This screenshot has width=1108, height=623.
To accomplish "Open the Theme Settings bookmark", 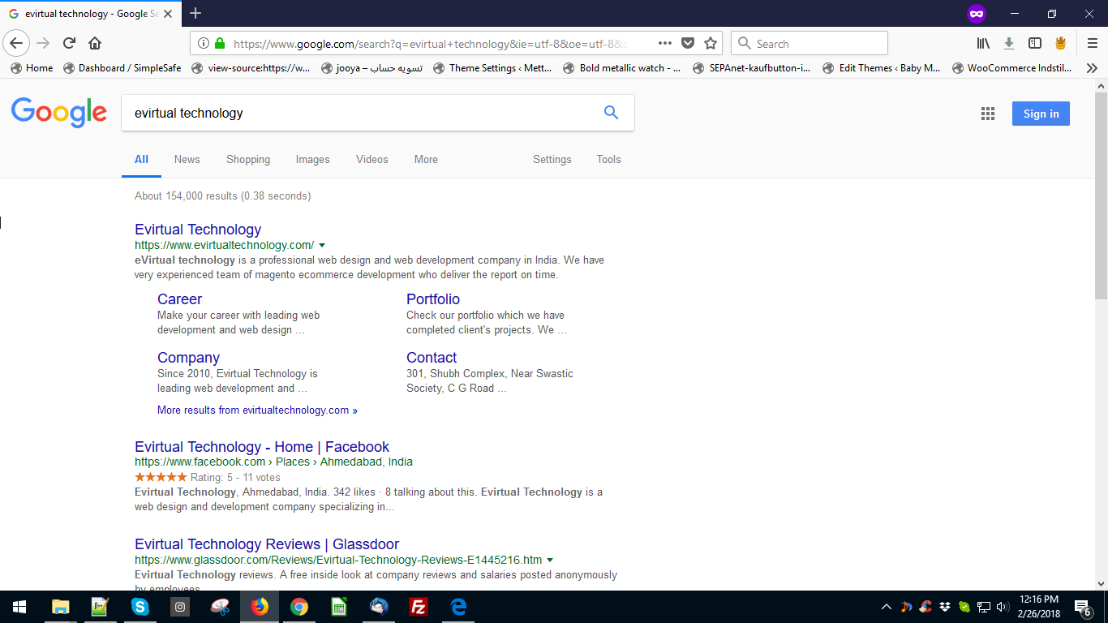I will 492,68.
